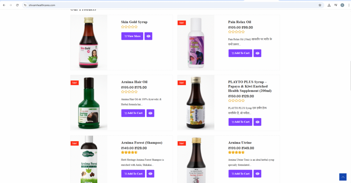351x183 pixels.
Task: Click the browser back arrow
Action: point(4,5)
